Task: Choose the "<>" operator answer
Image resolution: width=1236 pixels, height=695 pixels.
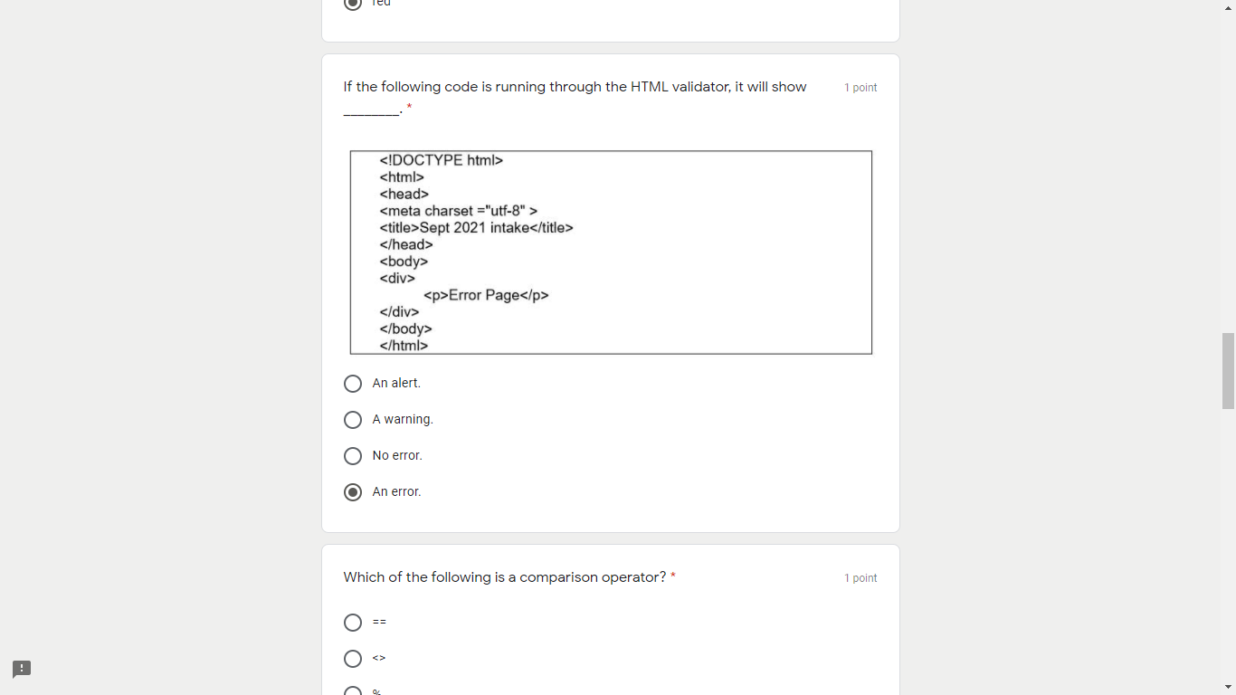Action: pyautogui.click(x=353, y=658)
